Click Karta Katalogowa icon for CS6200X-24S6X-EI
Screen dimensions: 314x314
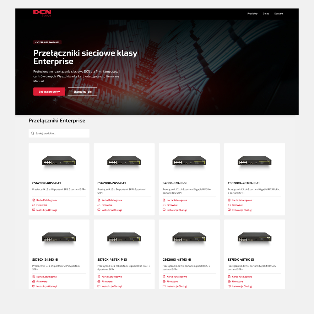[99, 200]
